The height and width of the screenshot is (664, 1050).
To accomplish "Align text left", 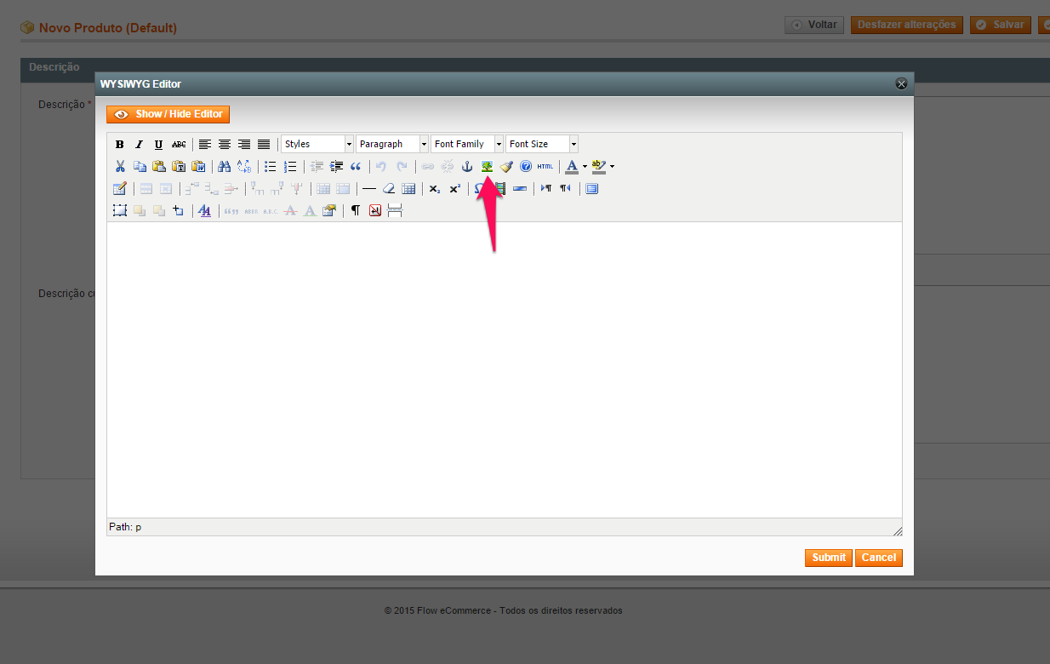I will (x=205, y=144).
